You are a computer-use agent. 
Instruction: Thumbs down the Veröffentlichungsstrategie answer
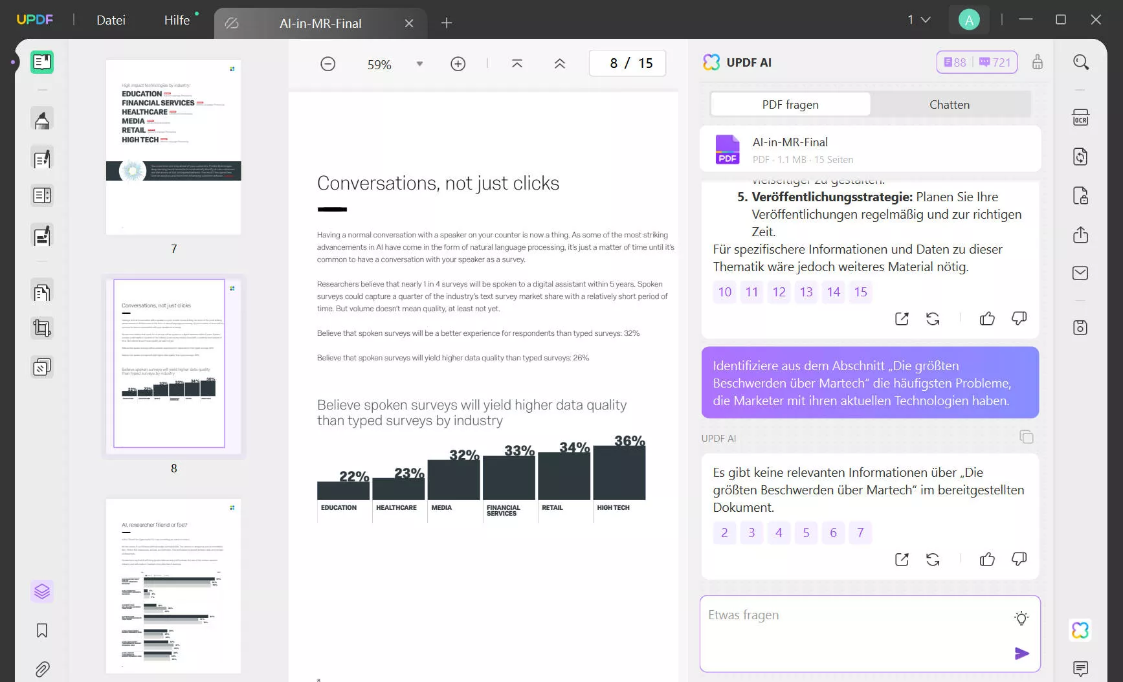click(1019, 318)
